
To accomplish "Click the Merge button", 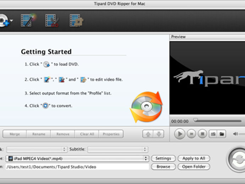I will (x=15, y=134).
